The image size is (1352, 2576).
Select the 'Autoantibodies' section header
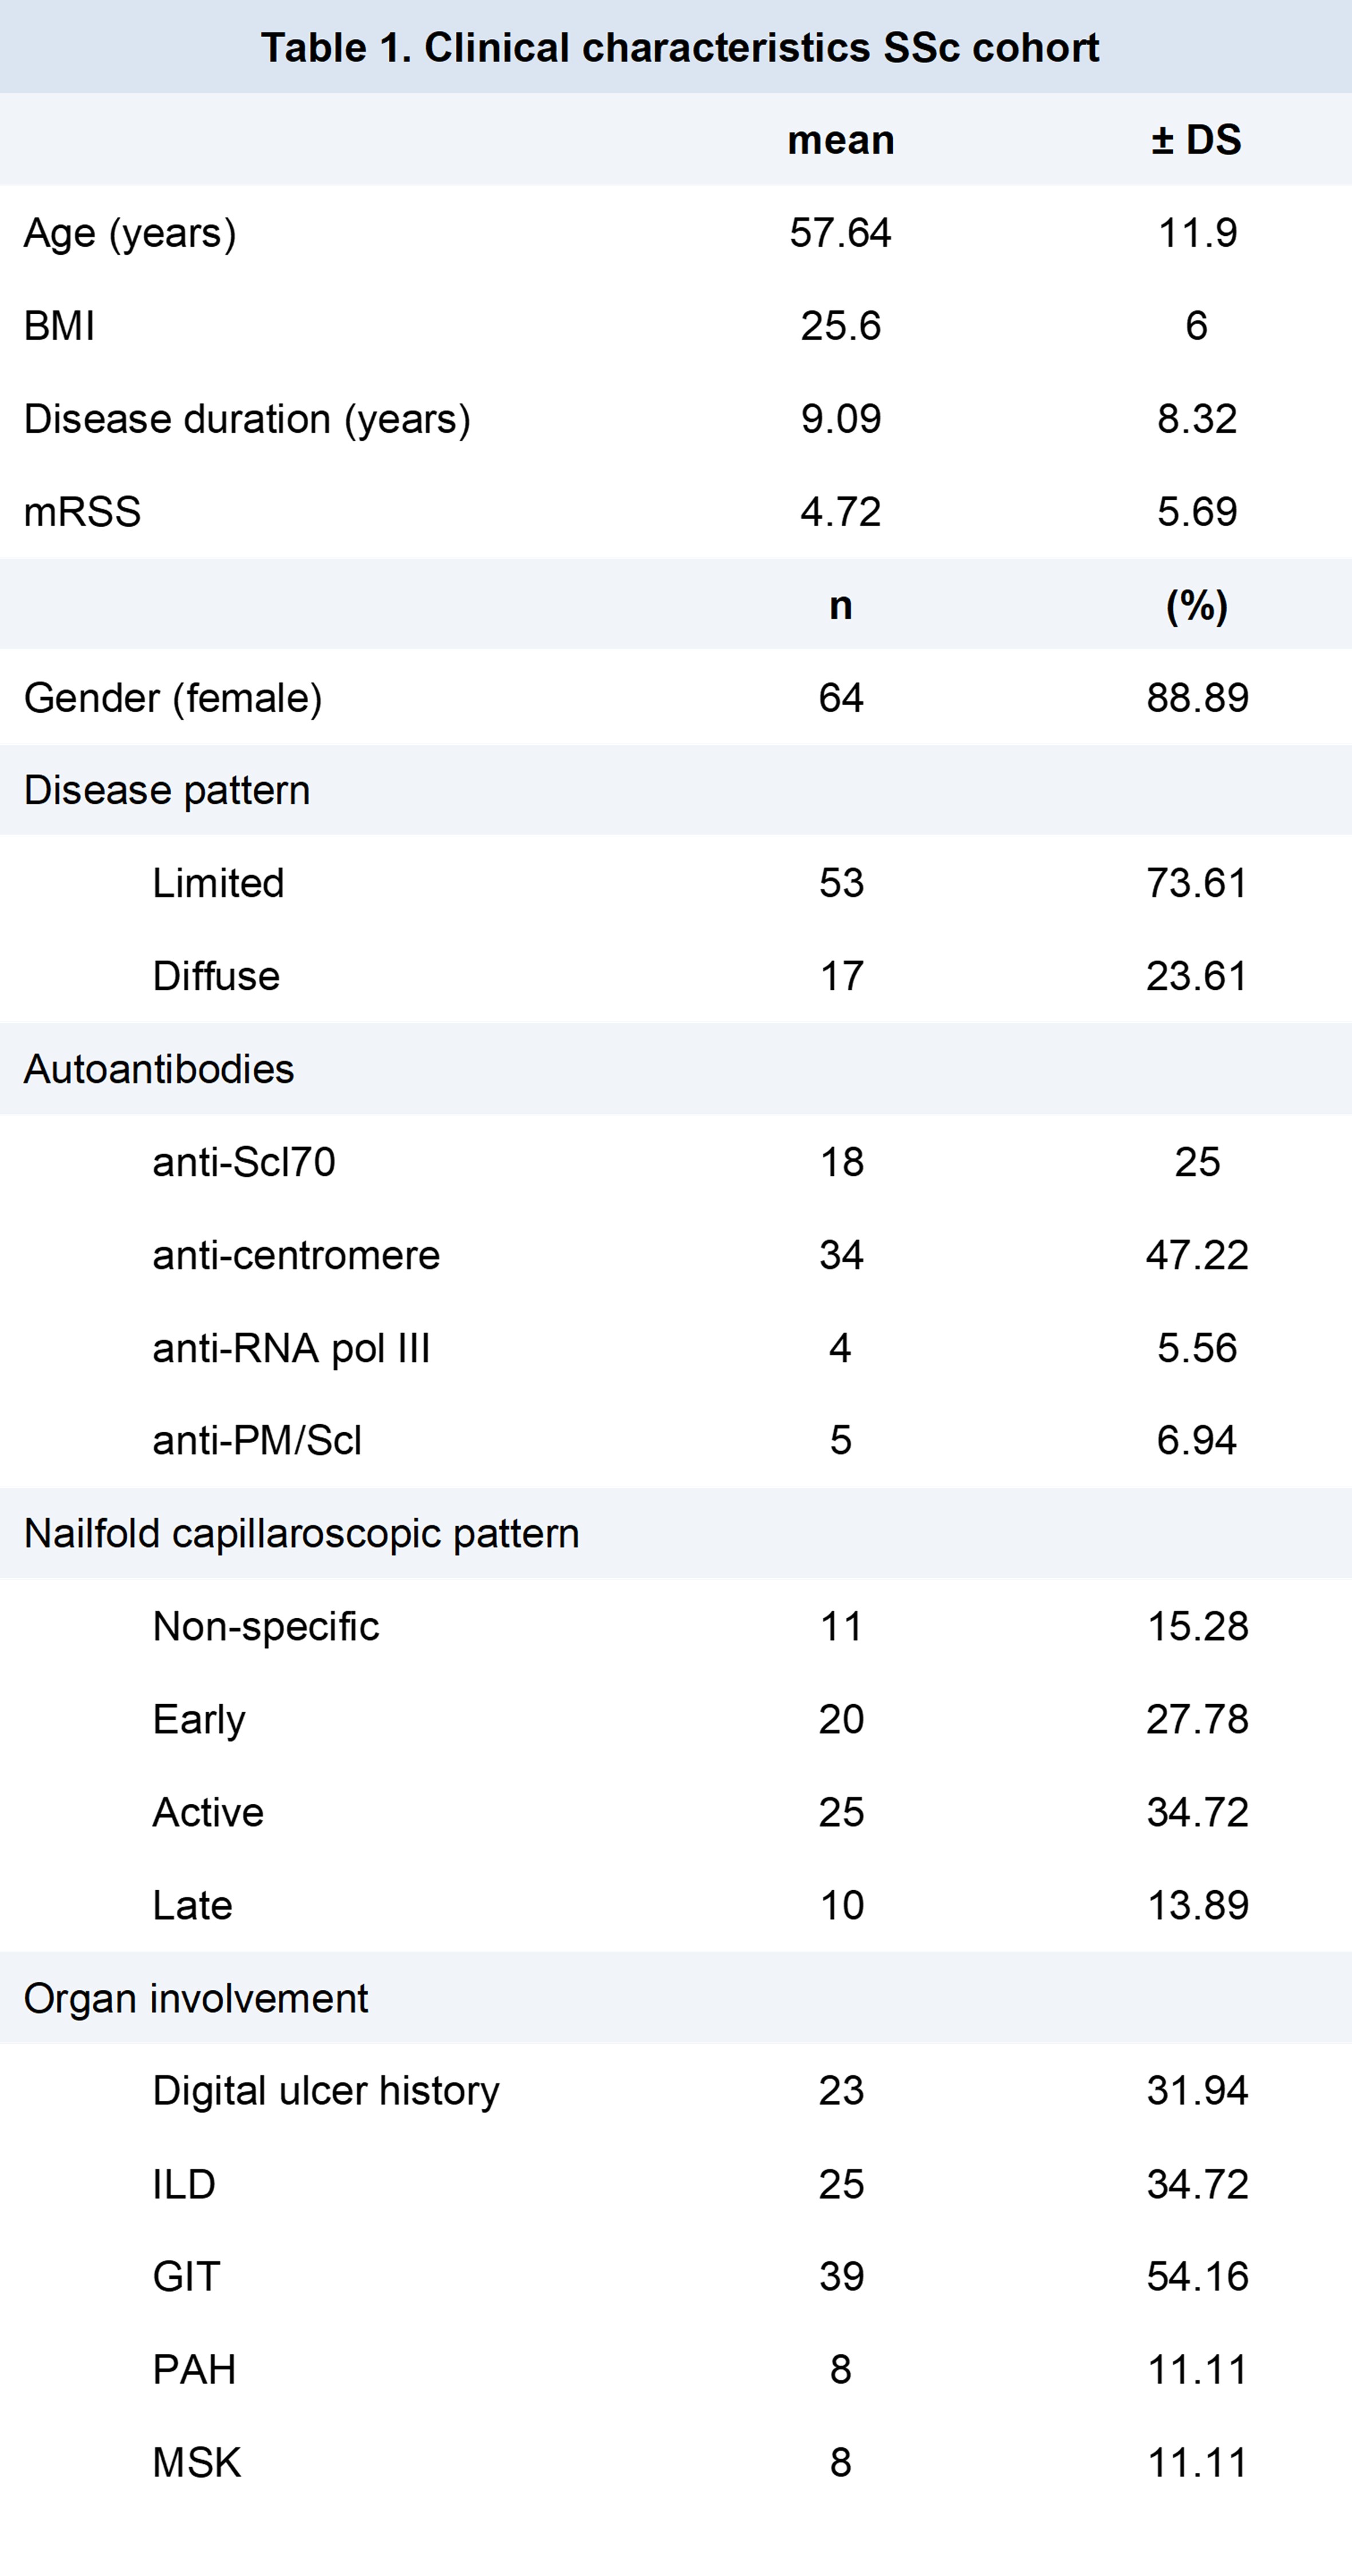click(159, 1069)
